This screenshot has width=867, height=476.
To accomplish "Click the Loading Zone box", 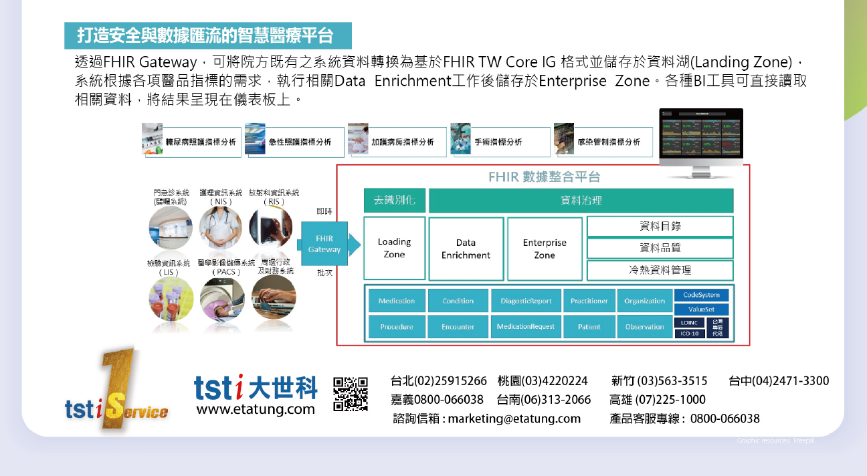I will click(394, 248).
